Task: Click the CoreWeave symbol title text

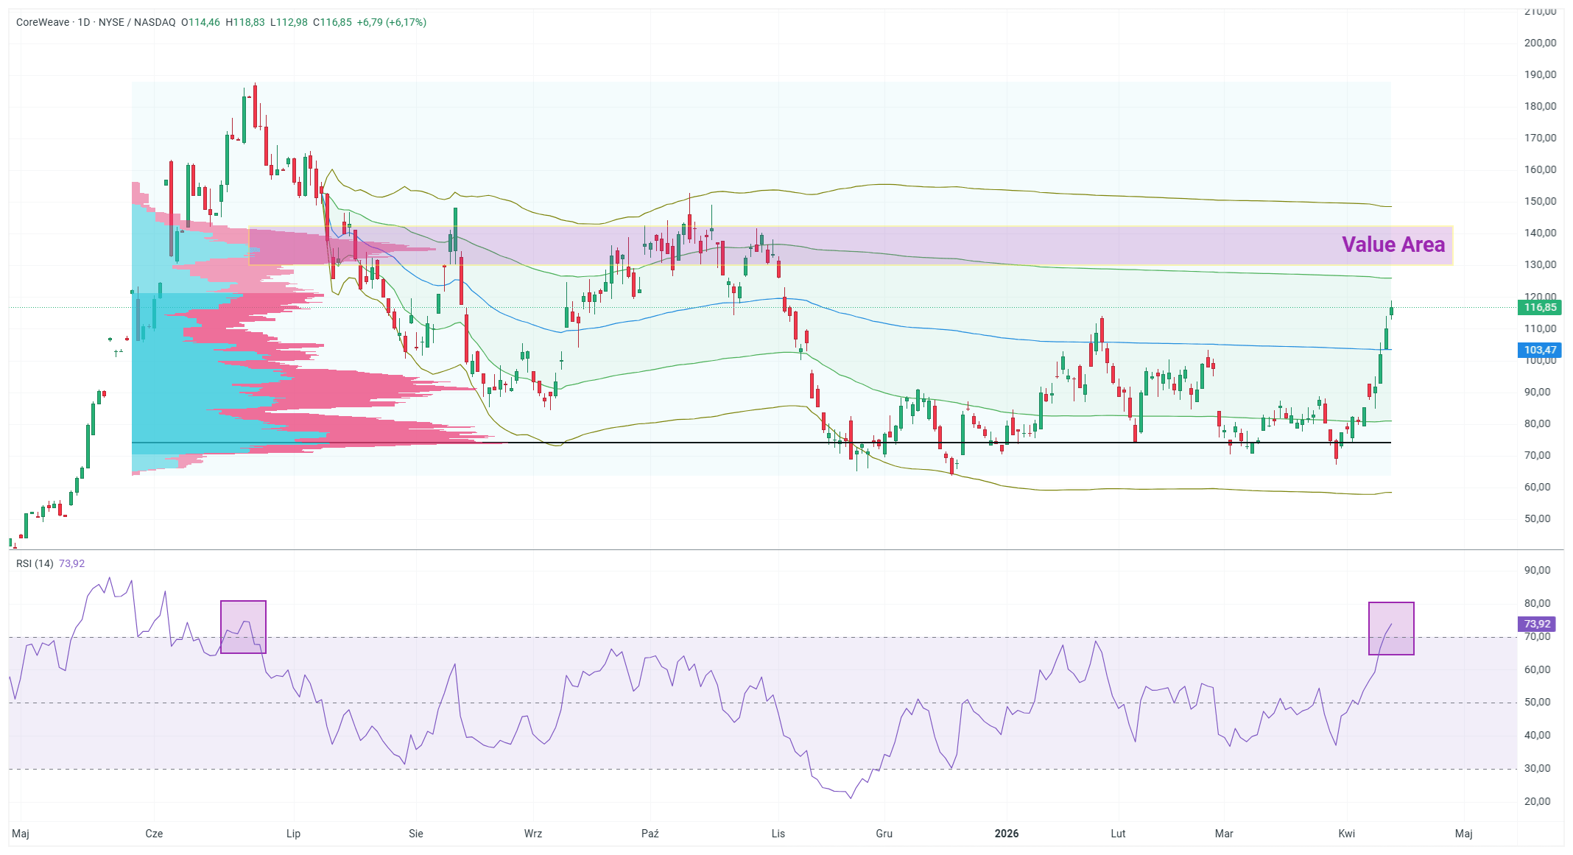Action: click(43, 22)
